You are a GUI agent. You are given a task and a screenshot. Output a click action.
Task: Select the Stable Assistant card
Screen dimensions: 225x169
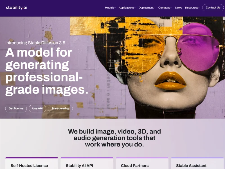(197, 163)
